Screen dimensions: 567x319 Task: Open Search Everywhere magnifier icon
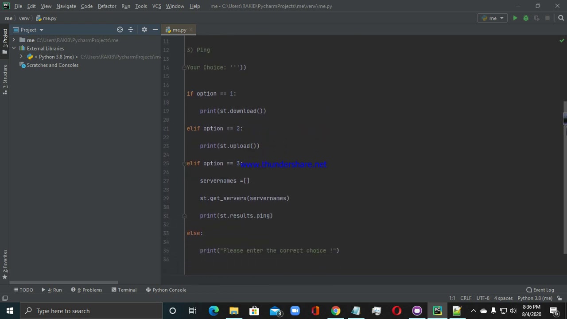pos(561,18)
